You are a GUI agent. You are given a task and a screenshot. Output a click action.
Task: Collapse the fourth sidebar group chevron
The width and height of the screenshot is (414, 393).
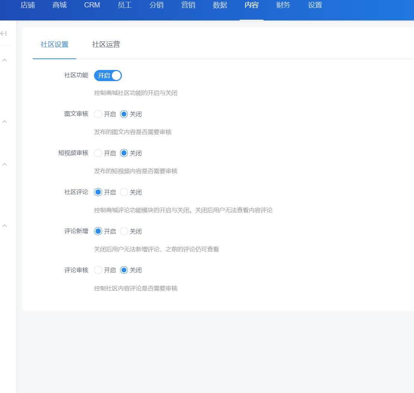coord(5,226)
